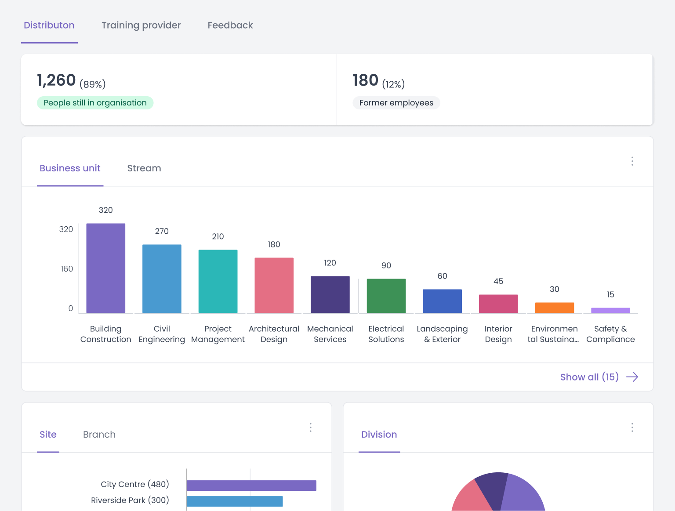Select the Site tab

coord(48,434)
